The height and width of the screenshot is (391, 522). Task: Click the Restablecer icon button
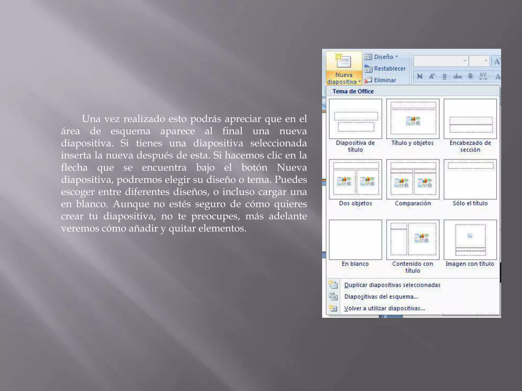click(369, 68)
